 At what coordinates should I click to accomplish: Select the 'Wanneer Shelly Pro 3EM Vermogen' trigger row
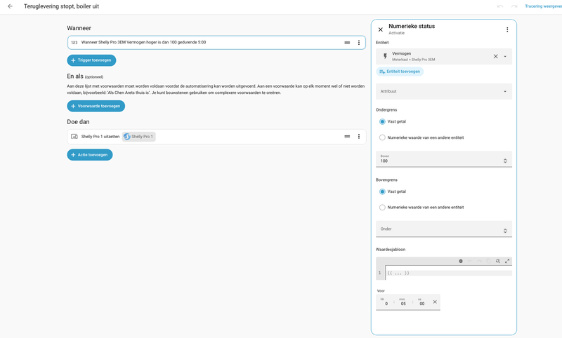pyautogui.click(x=216, y=43)
